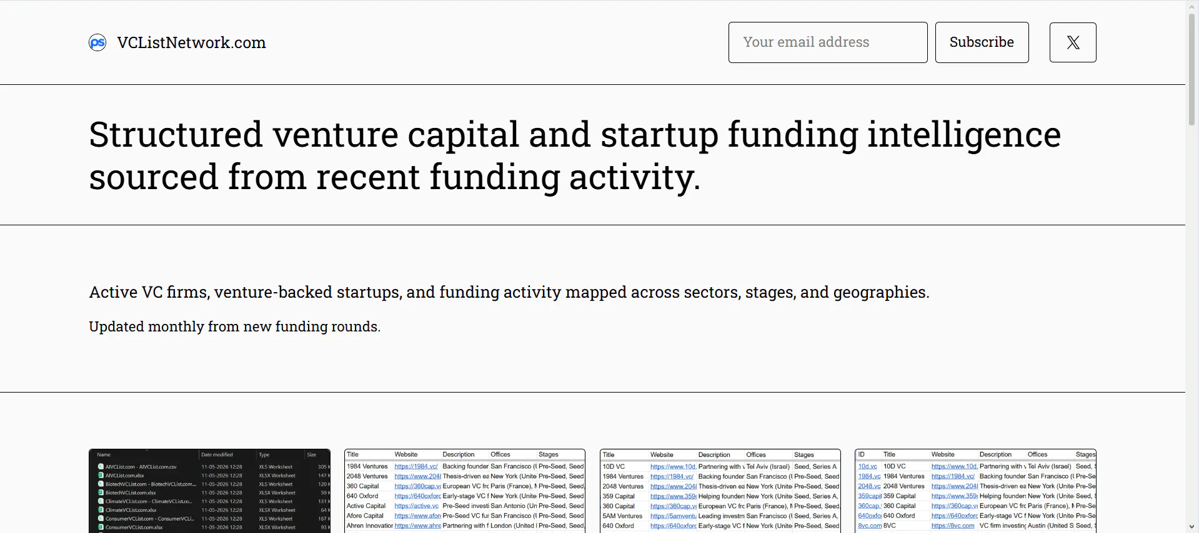The image size is (1199, 533).
Task: Click the scrollbar down arrow
Action: [x=1192, y=527]
